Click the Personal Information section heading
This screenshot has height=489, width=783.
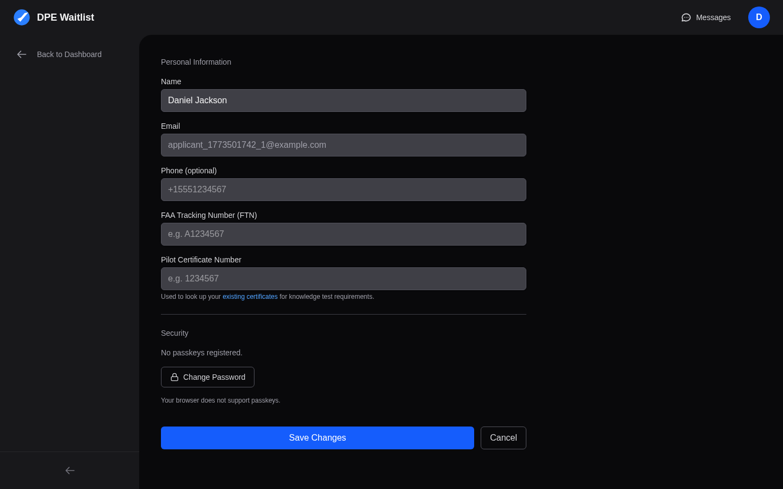pos(196,62)
